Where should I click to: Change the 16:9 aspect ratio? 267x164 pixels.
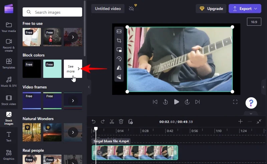pos(254,22)
